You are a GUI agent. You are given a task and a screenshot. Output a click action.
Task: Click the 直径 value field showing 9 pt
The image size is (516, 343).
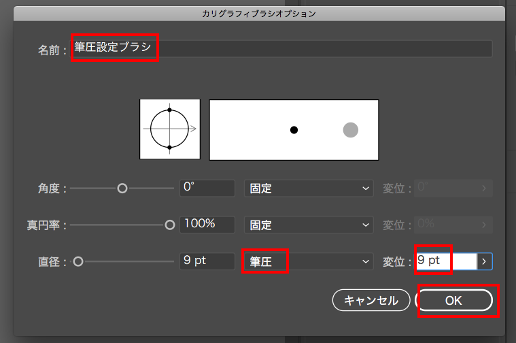tap(207, 261)
